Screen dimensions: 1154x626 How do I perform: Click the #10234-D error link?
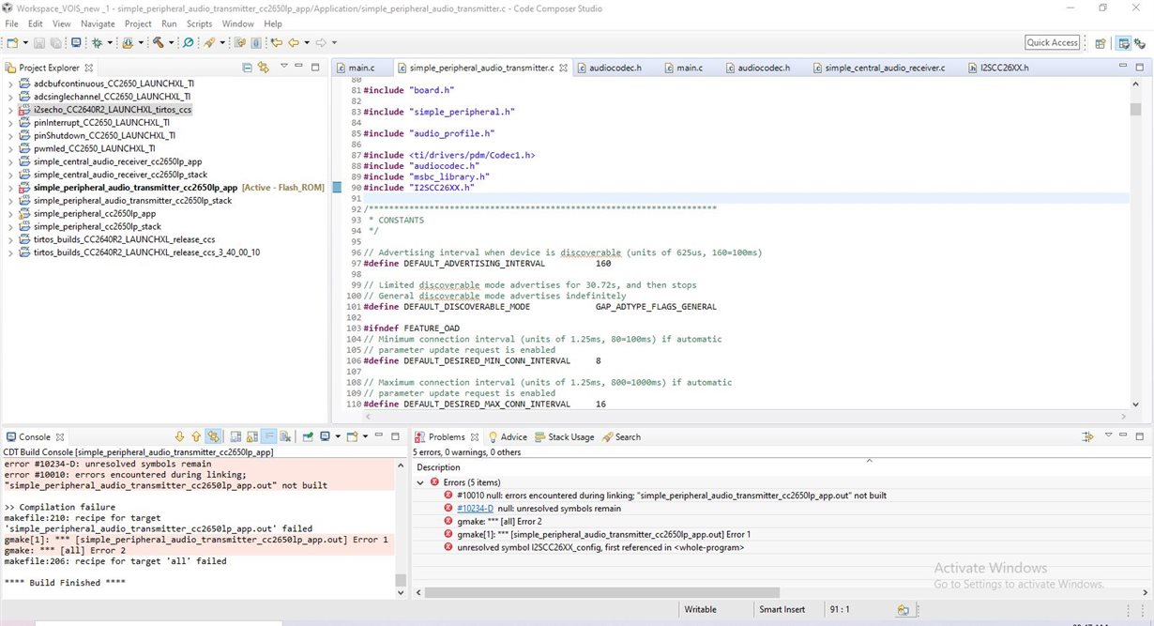474,508
